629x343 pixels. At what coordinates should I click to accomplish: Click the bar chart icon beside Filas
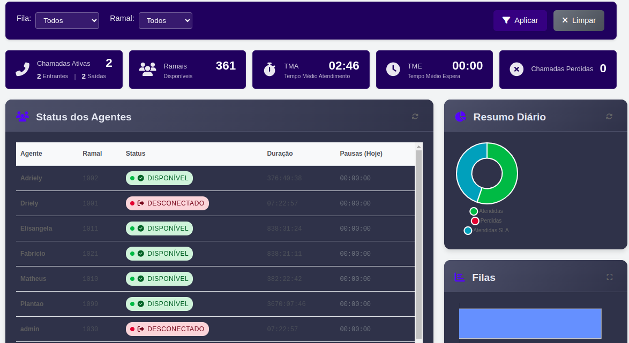pos(460,277)
